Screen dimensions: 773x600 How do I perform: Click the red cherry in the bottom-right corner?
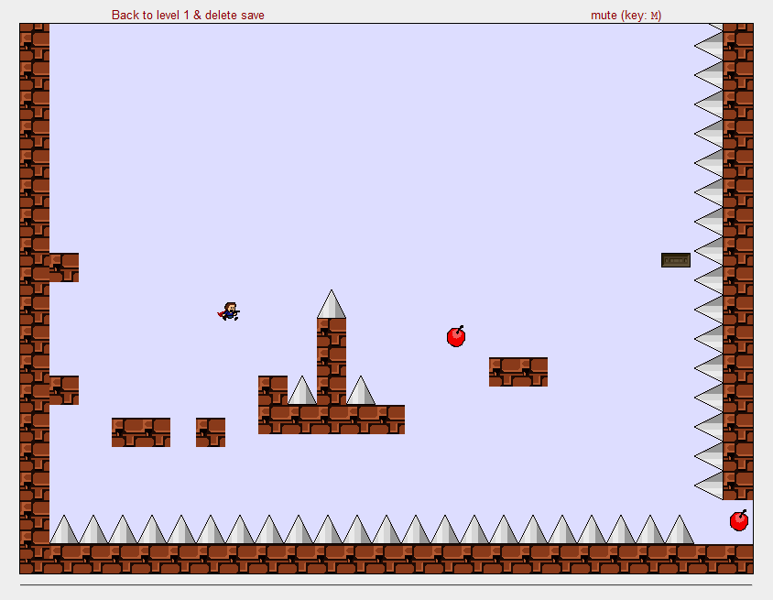[739, 520]
